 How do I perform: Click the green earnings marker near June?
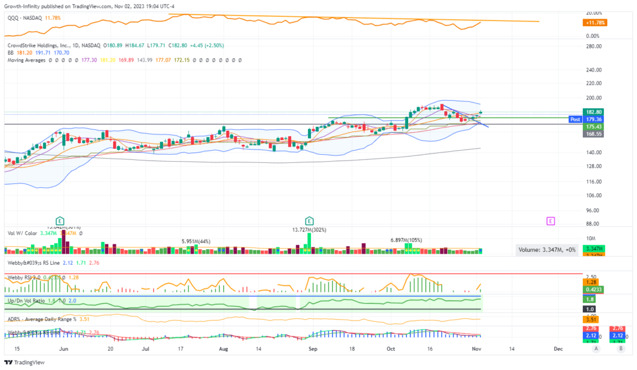click(x=60, y=221)
